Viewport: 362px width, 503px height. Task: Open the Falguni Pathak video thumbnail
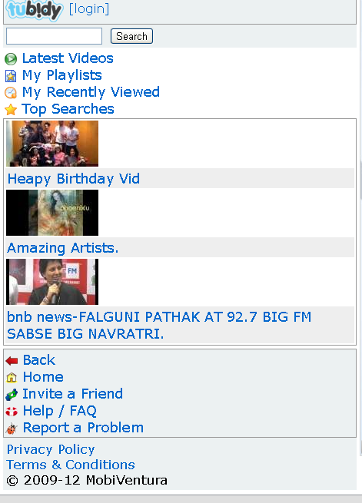[52, 282]
